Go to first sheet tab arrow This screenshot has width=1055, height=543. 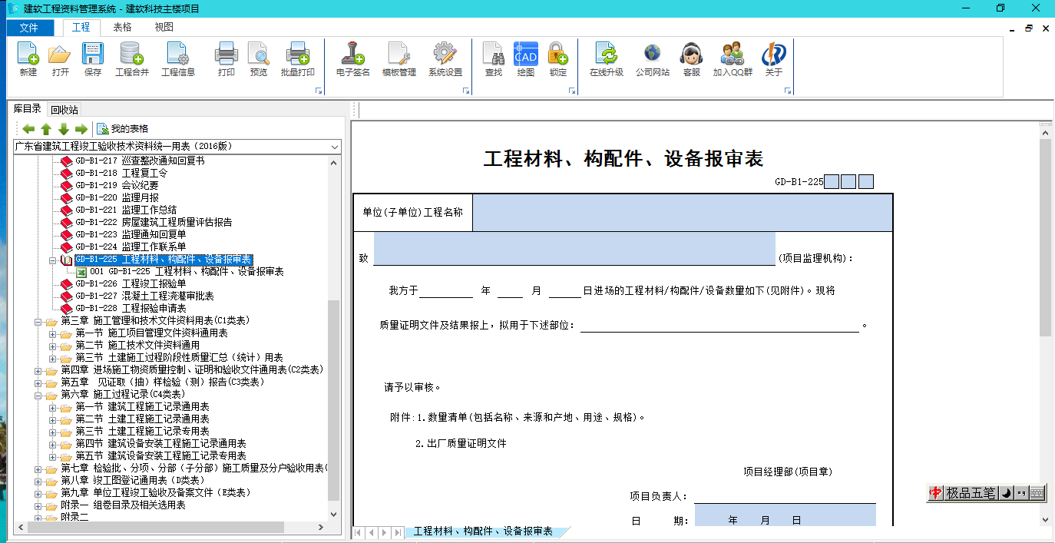[x=358, y=532]
